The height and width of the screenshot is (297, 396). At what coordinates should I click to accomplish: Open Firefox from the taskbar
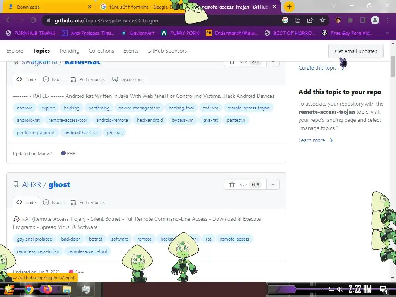coord(48,289)
